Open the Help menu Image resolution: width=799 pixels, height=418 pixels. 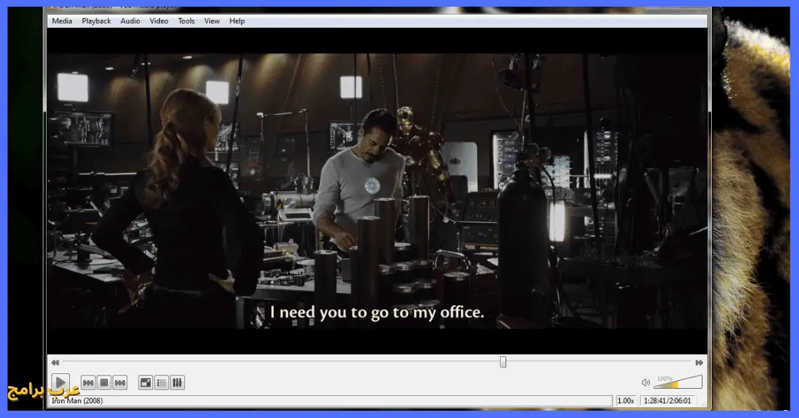(237, 21)
